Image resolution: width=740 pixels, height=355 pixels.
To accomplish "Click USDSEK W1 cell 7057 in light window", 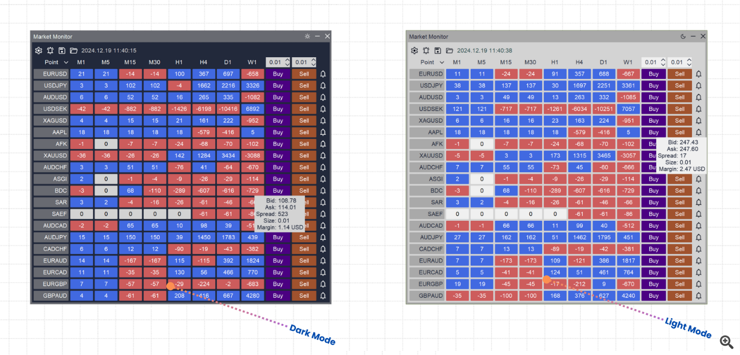I will [629, 109].
